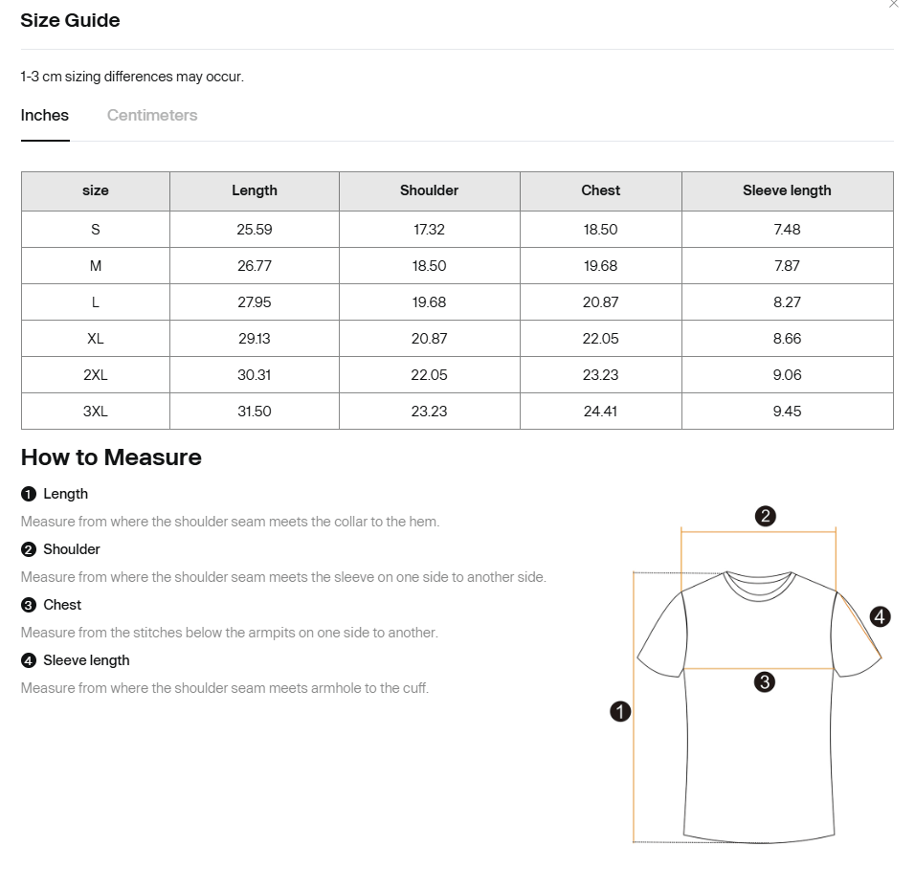
Task: Click the number 4 sleeve marker in diagram
Action: (880, 616)
